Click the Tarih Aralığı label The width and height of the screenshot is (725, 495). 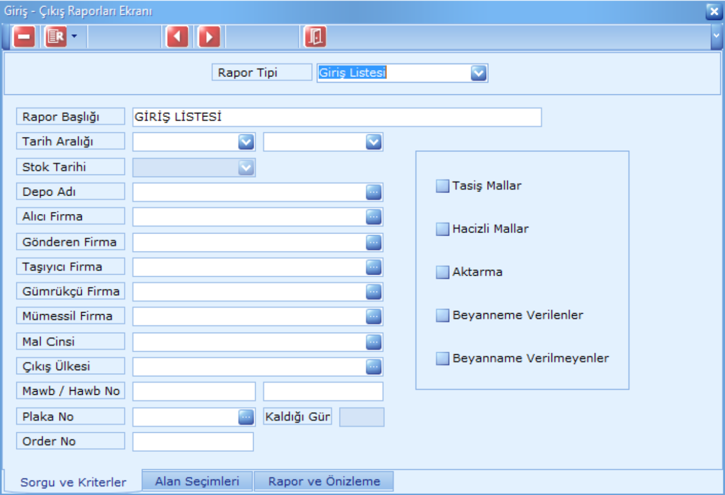click(71, 141)
